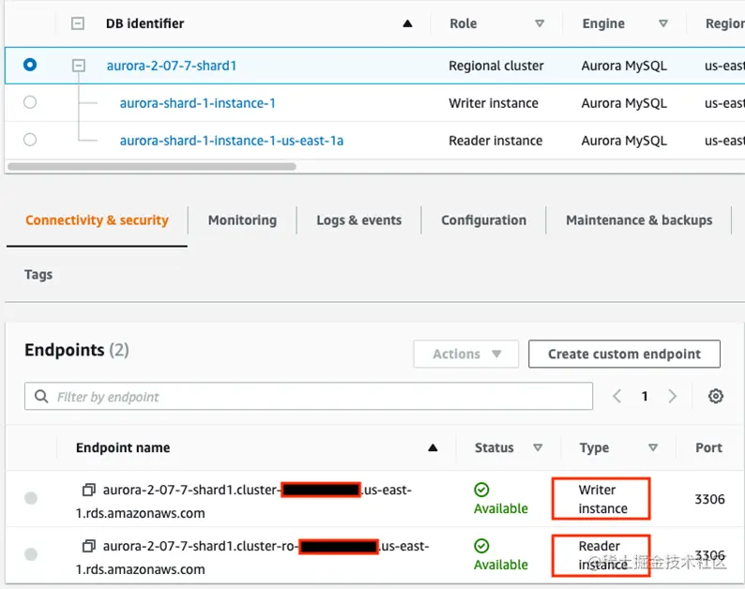Collapse all rows via header expander

78,23
